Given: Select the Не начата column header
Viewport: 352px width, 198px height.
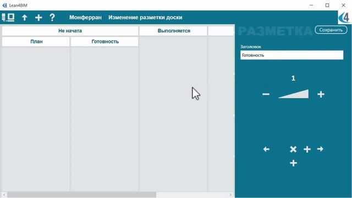Looking at the screenshot, I should (70, 31).
